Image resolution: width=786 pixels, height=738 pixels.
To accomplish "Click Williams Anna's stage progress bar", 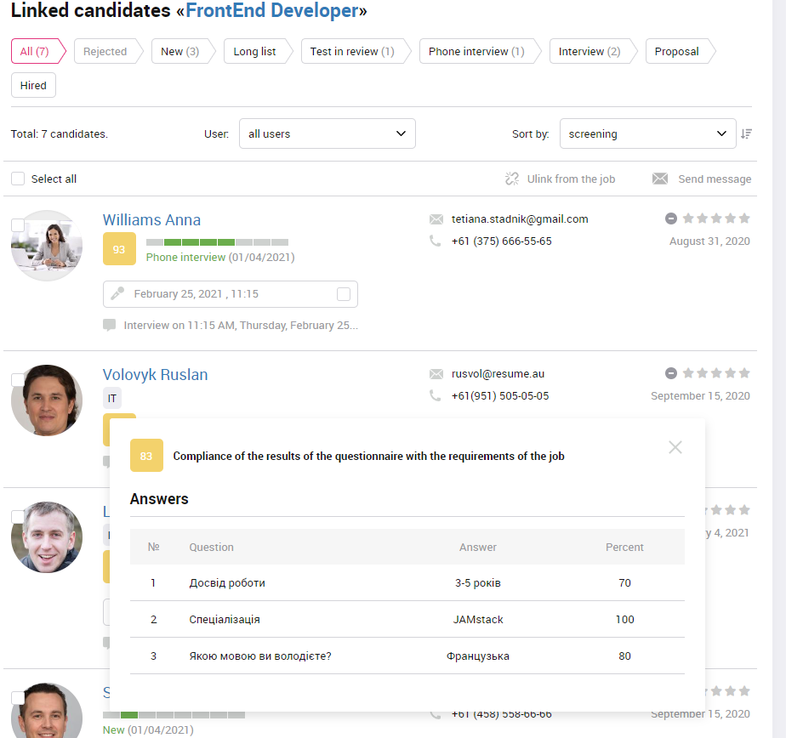I will tap(217, 242).
